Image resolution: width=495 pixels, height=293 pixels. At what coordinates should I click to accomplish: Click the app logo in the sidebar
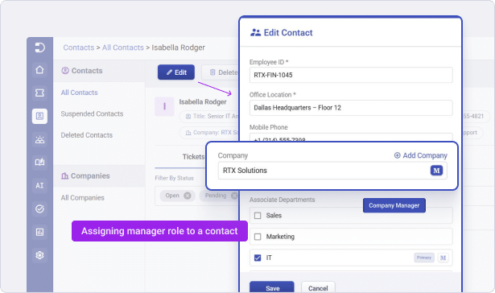pos(39,47)
